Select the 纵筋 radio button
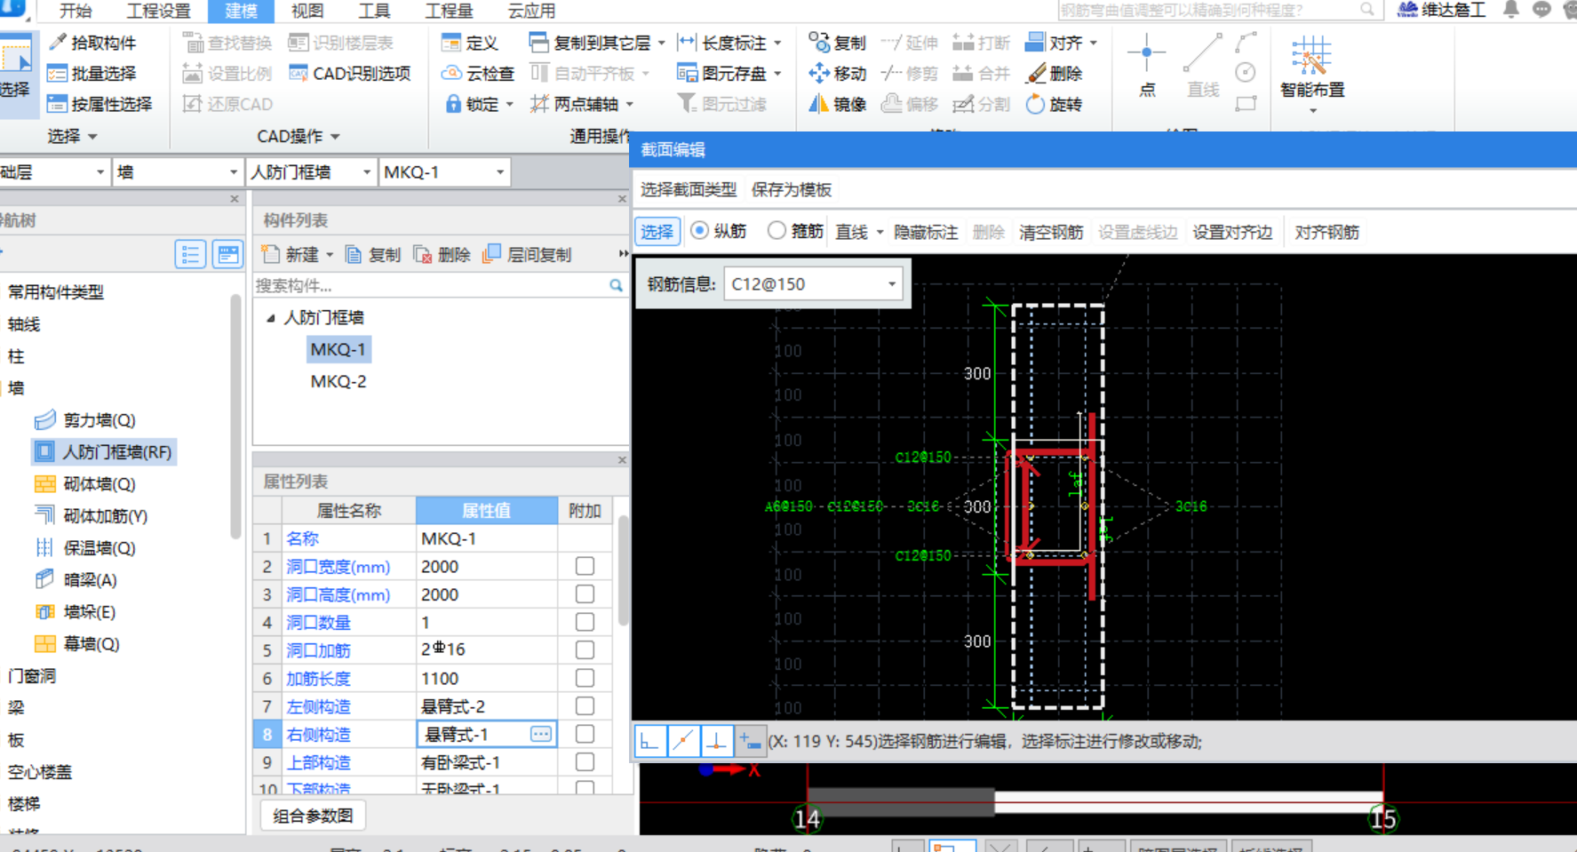Image resolution: width=1577 pixels, height=852 pixels. [700, 231]
